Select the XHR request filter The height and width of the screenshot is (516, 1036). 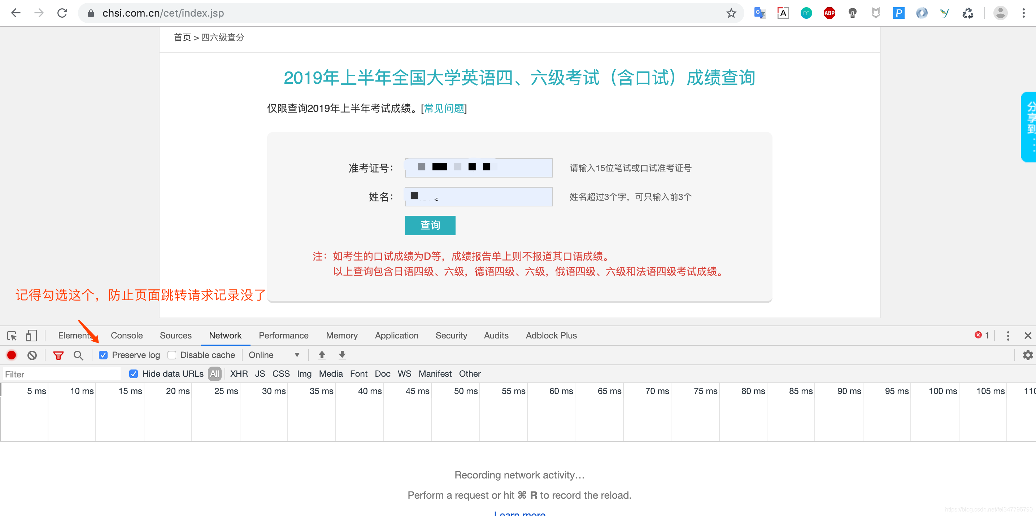[x=239, y=374]
